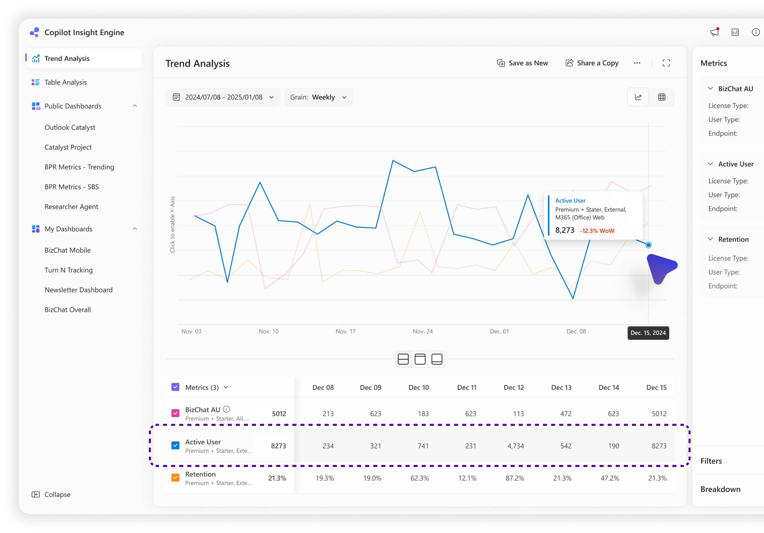Click the Share a Copy button
This screenshot has height=533, width=764.
click(x=592, y=63)
